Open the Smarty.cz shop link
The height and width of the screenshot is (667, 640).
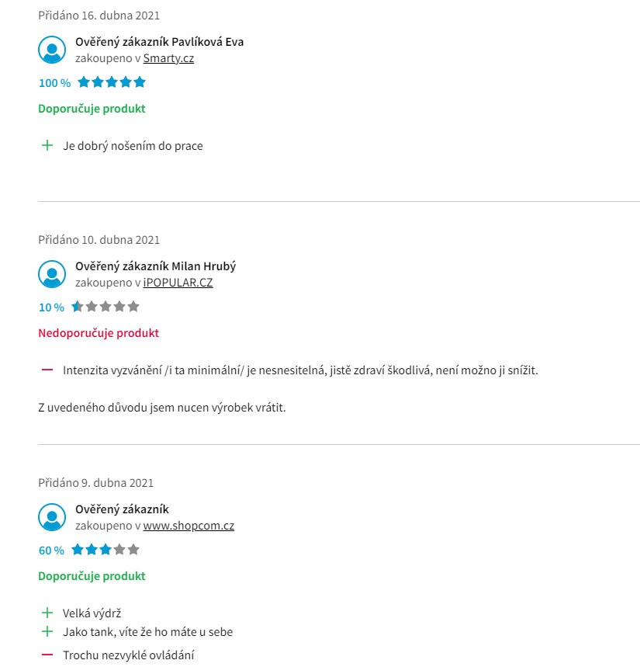point(168,58)
